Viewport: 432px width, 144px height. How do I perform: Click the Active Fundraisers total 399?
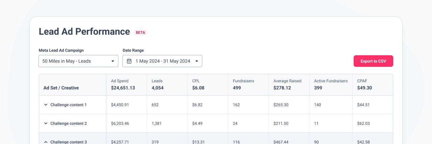318,88
